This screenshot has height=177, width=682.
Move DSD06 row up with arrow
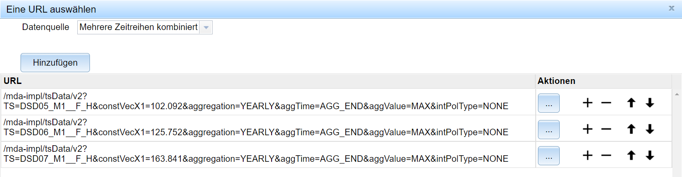[631, 129]
